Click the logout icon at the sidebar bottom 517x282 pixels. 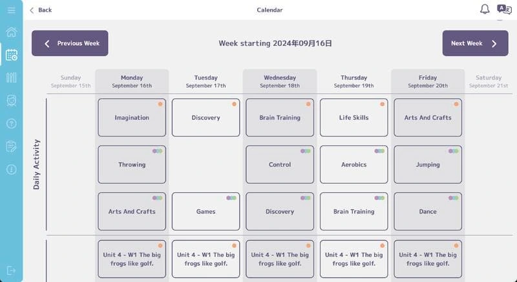point(11,270)
